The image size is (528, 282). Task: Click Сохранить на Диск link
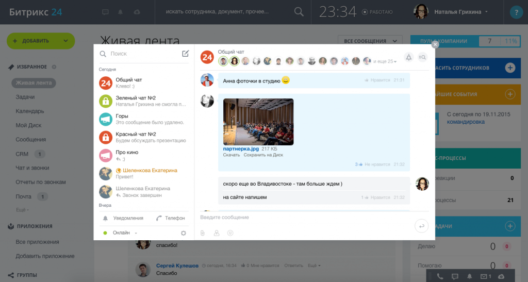pos(263,155)
